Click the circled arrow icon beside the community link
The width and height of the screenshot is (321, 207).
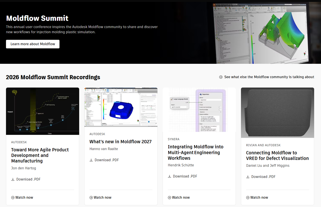click(x=221, y=77)
